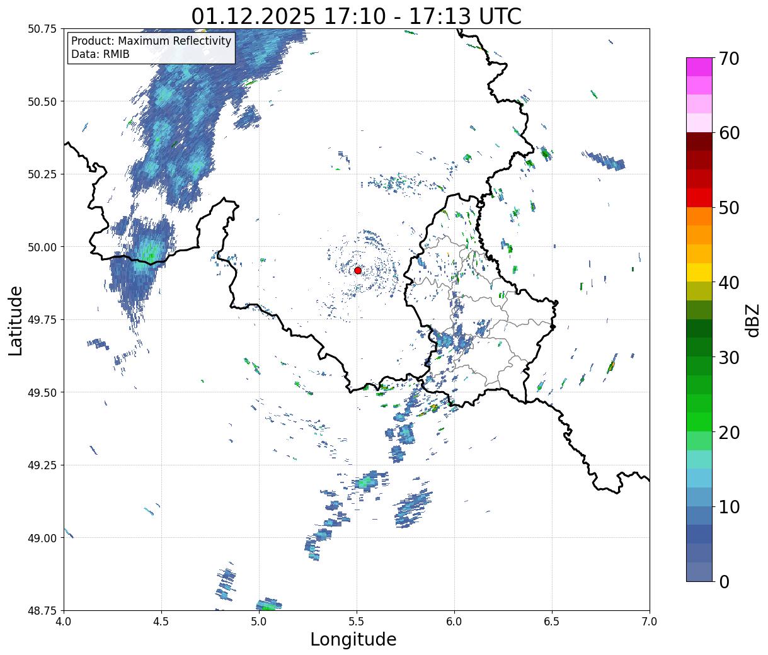Click the longitude tick label 7.0
768x655 pixels.
[x=650, y=622]
